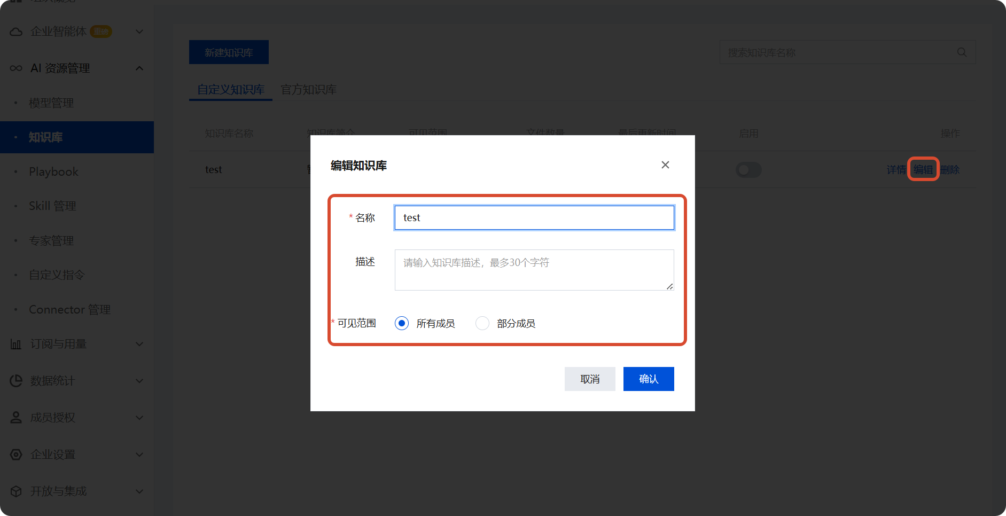
Task: Click the cloud icon beside 企业智能体
Action: pos(16,32)
